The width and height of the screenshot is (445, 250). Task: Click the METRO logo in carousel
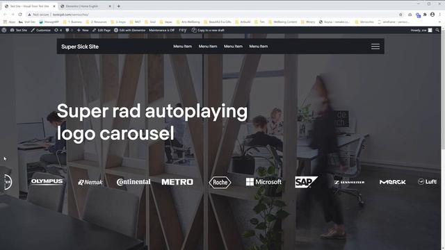coord(177,182)
